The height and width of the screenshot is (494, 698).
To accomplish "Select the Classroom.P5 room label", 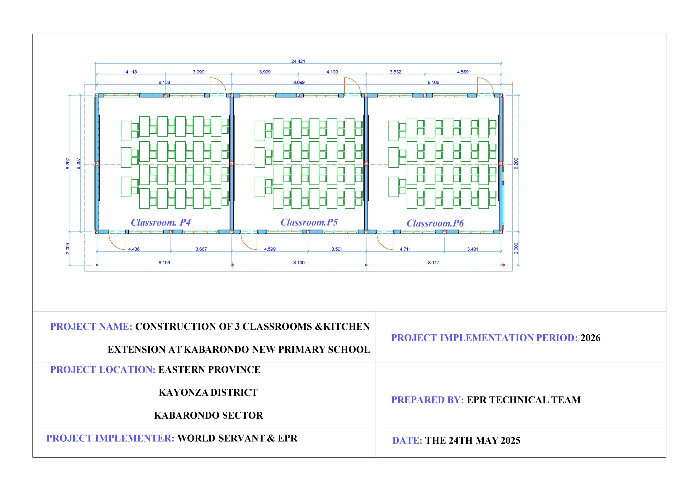I will tap(309, 222).
